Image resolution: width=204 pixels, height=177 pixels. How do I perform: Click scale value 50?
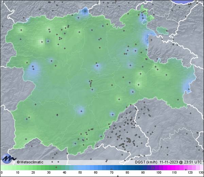80,173
